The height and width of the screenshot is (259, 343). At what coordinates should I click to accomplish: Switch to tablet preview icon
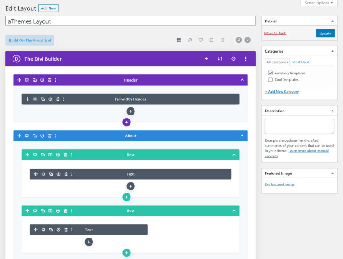211,40
